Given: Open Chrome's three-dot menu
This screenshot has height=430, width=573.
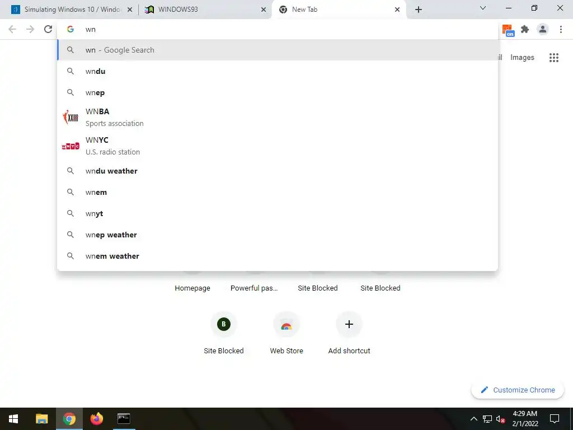Looking at the screenshot, I should click(x=561, y=29).
